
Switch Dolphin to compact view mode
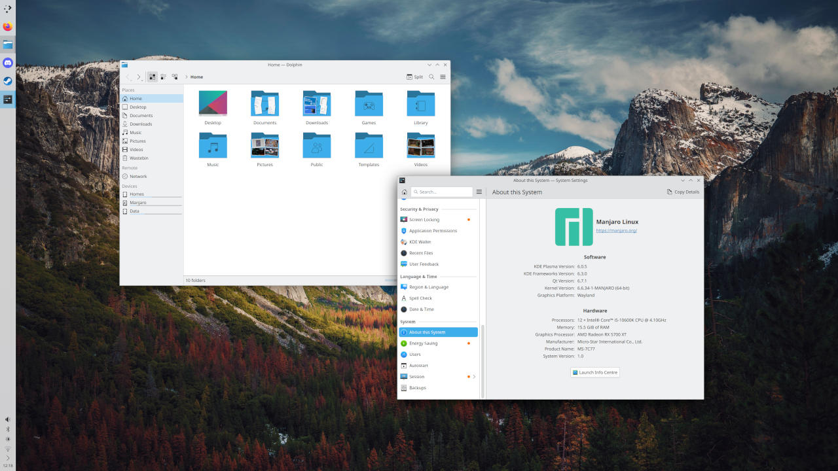163,77
